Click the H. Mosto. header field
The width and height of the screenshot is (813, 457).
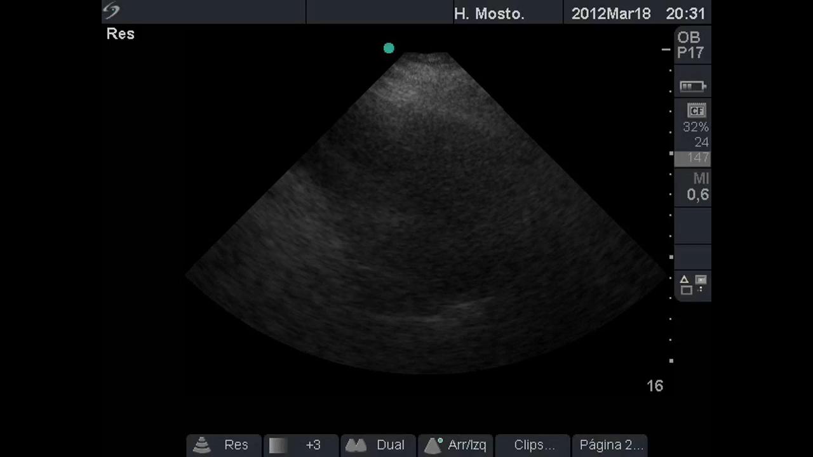pos(489,14)
